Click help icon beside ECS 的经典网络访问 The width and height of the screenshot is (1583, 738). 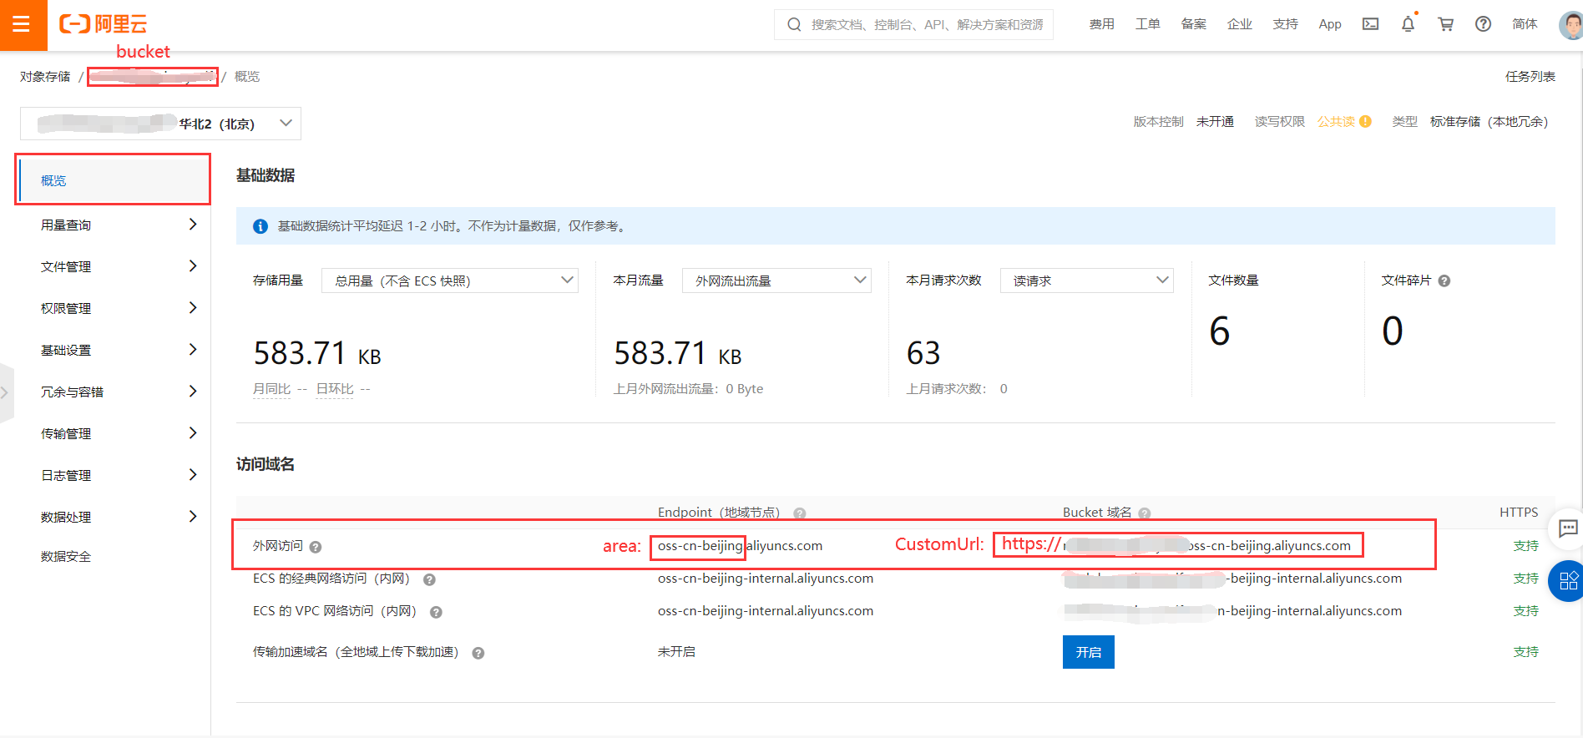click(x=429, y=579)
